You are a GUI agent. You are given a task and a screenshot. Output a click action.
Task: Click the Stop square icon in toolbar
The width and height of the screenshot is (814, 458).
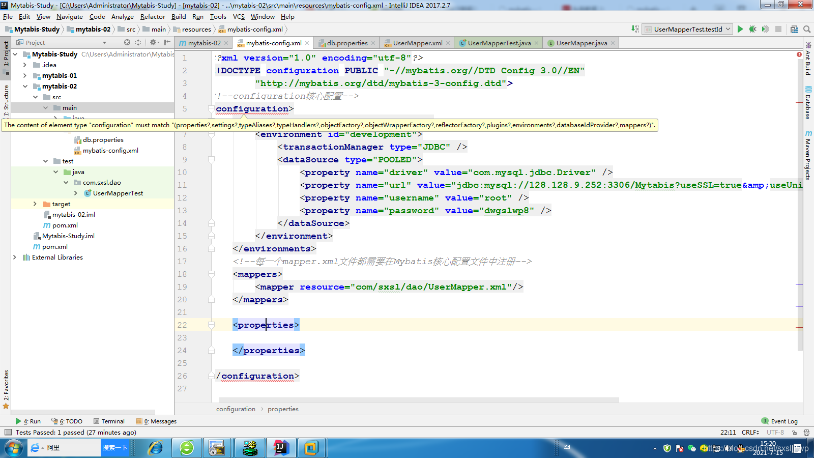pyautogui.click(x=778, y=29)
